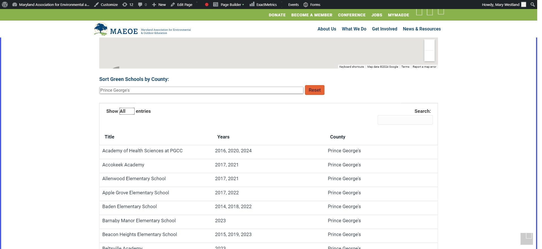The width and height of the screenshot is (542, 249).
Task: Click the red recording dot indicator
Action: 207,5
